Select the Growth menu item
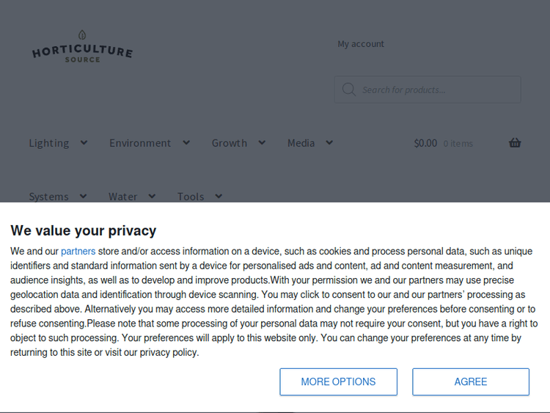Viewport: 550px width, 413px height. pyautogui.click(x=230, y=143)
